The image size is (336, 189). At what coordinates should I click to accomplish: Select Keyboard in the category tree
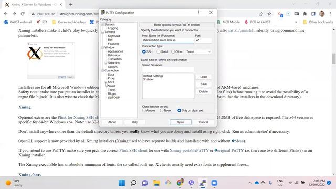[114, 36]
